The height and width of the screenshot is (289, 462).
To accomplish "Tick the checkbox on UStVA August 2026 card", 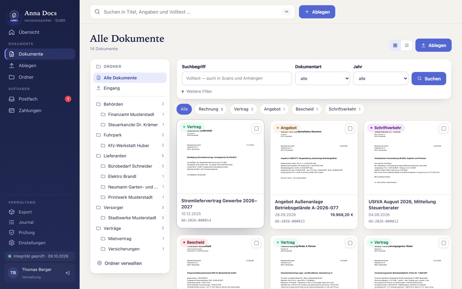I will 444,128.
